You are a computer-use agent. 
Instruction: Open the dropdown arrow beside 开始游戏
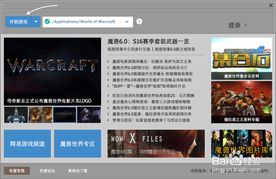point(36,22)
